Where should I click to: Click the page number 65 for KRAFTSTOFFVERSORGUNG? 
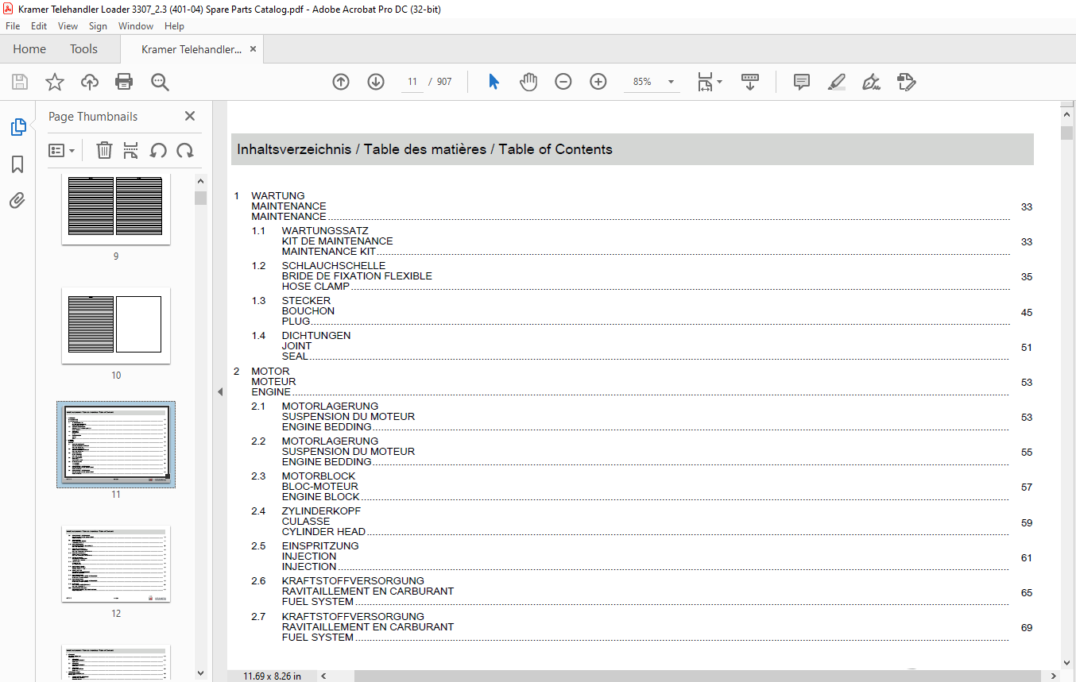(x=1027, y=593)
